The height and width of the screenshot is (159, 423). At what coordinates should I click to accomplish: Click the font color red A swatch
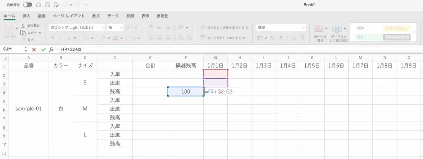coord(116,37)
